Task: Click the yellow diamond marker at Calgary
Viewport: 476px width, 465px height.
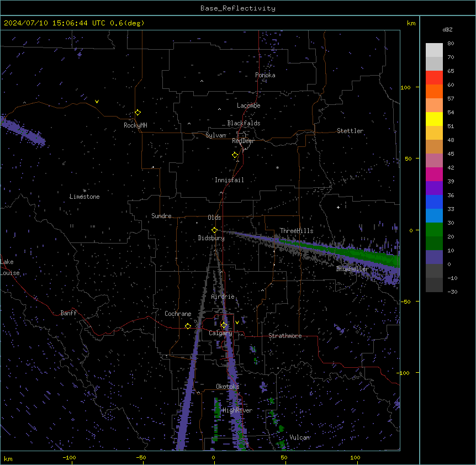Action: coord(224,325)
